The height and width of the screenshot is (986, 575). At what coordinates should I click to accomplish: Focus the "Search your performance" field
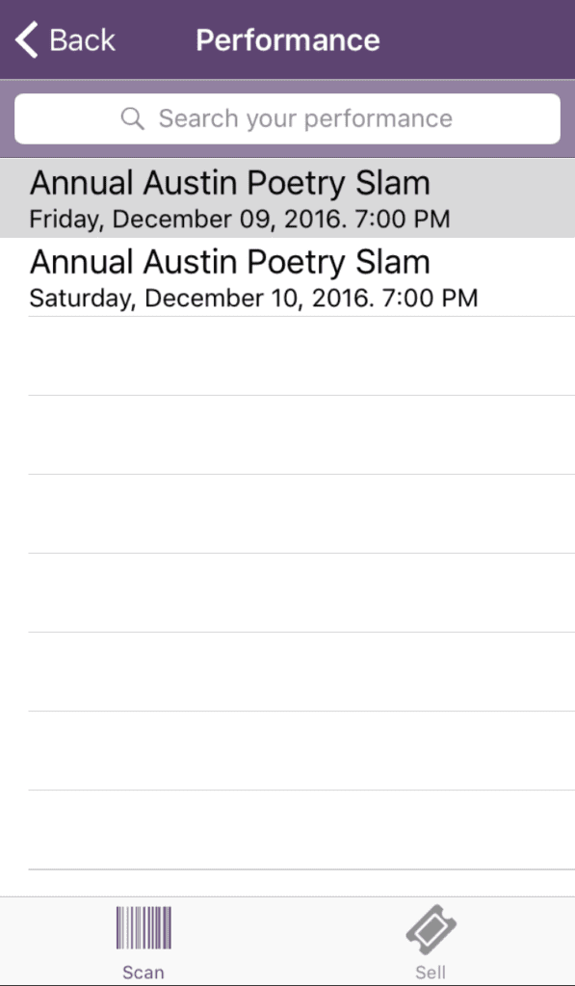point(287,118)
